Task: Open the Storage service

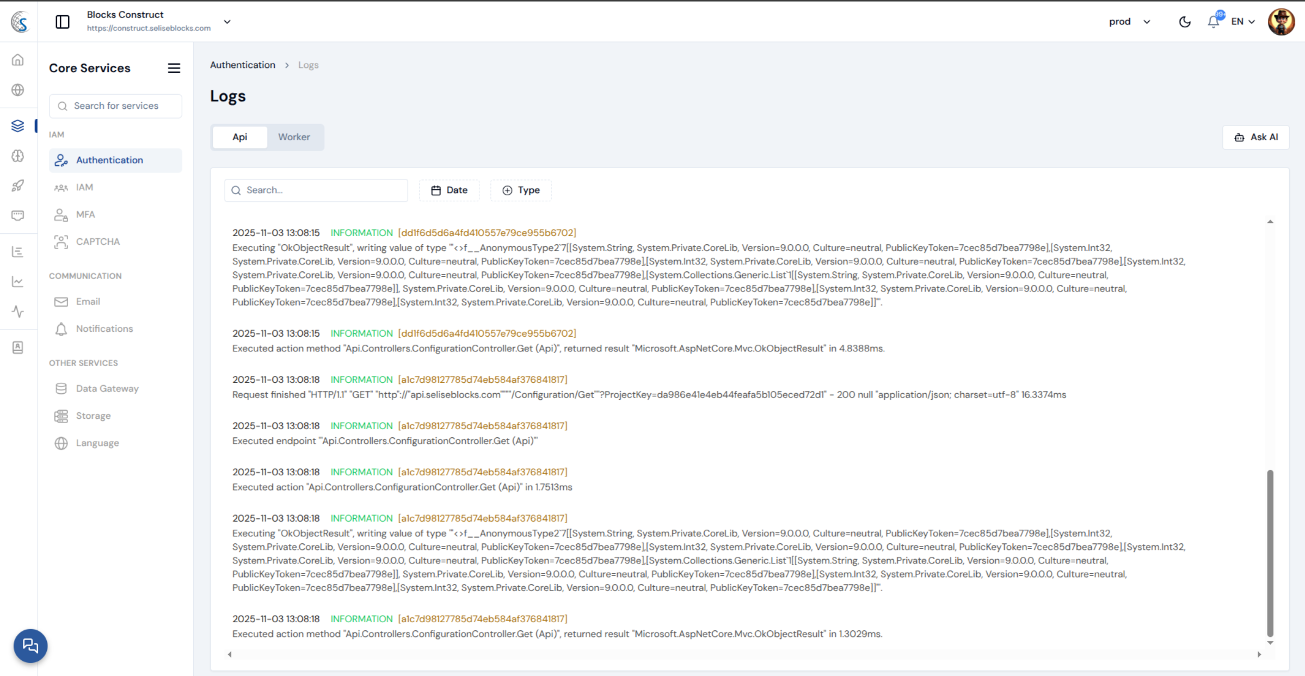Action: click(x=93, y=415)
